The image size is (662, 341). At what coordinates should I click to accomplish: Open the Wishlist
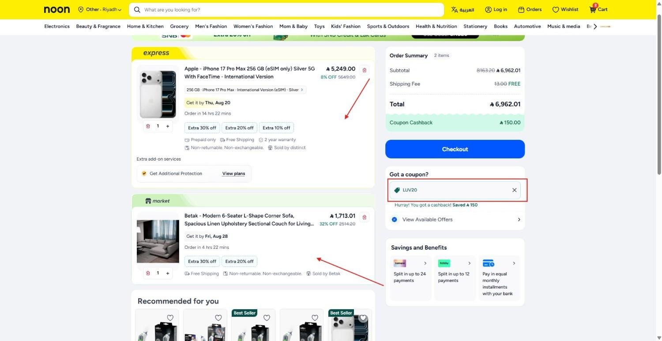click(565, 9)
